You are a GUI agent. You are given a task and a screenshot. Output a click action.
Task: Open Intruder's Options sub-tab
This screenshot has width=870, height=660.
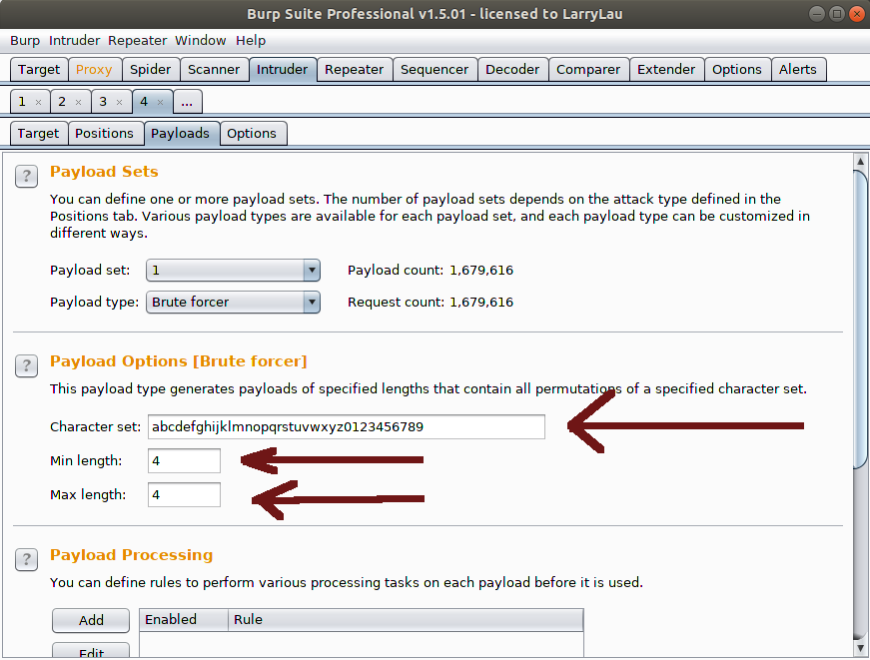(x=252, y=134)
